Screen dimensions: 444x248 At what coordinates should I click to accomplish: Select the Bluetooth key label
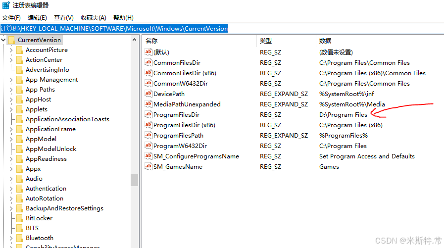point(40,238)
